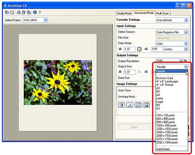Click the ScanGear CS title bar icon
This screenshot has width=195, height=155.
(5, 5)
